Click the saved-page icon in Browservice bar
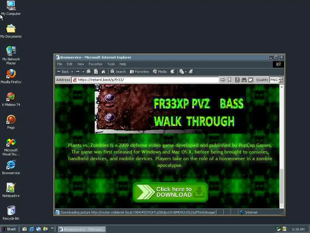 (237, 80)
